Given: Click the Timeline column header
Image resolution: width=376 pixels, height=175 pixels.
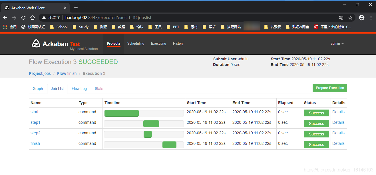Looking at the screenshot, I should [x=112, y=103].
